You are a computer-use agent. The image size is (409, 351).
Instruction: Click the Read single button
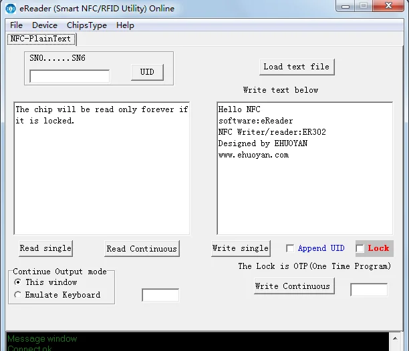tap(45, 248)
